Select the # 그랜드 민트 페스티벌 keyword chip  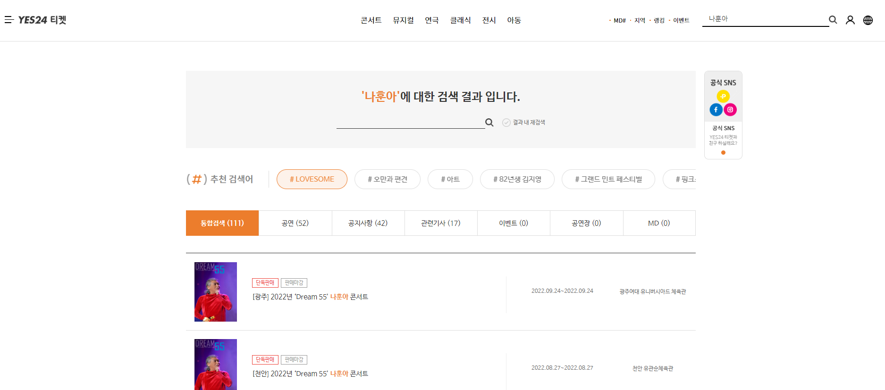pyautogui.click(x=608, y=179)
